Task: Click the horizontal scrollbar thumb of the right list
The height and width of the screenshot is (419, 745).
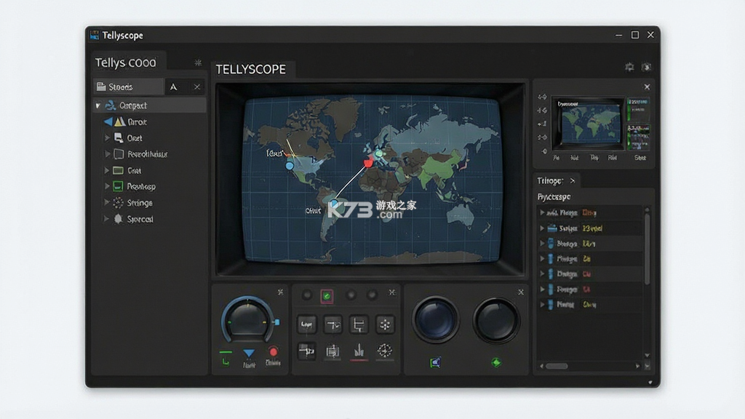Action: tap(557, 367)
